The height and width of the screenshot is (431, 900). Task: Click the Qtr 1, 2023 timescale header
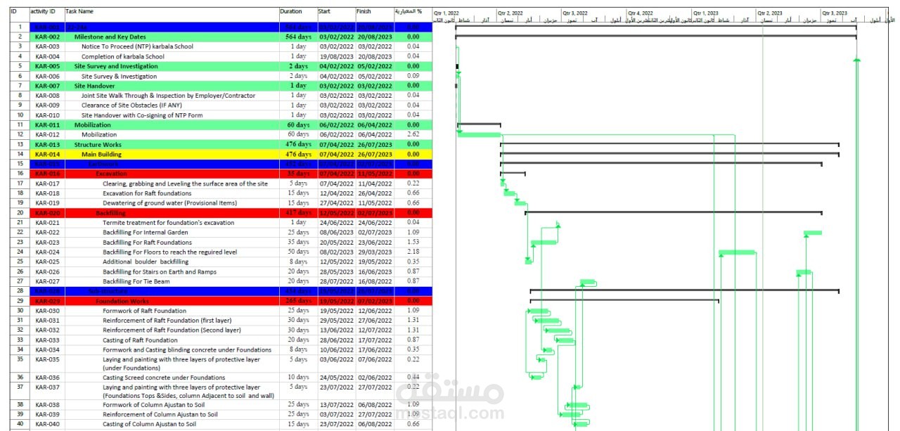click(705, 13)
